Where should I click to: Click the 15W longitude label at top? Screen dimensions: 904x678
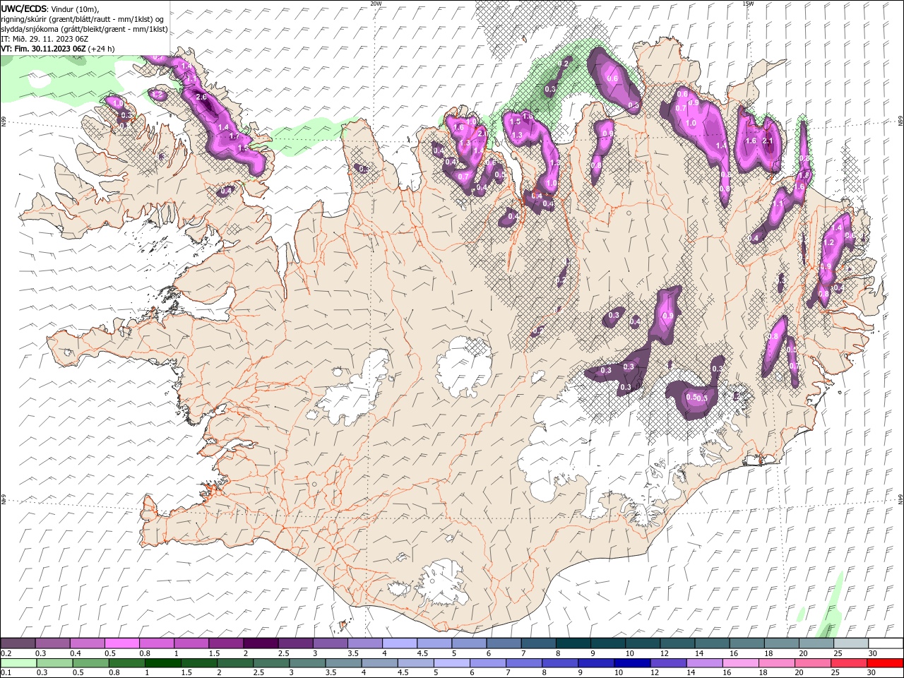pos(748,4)
